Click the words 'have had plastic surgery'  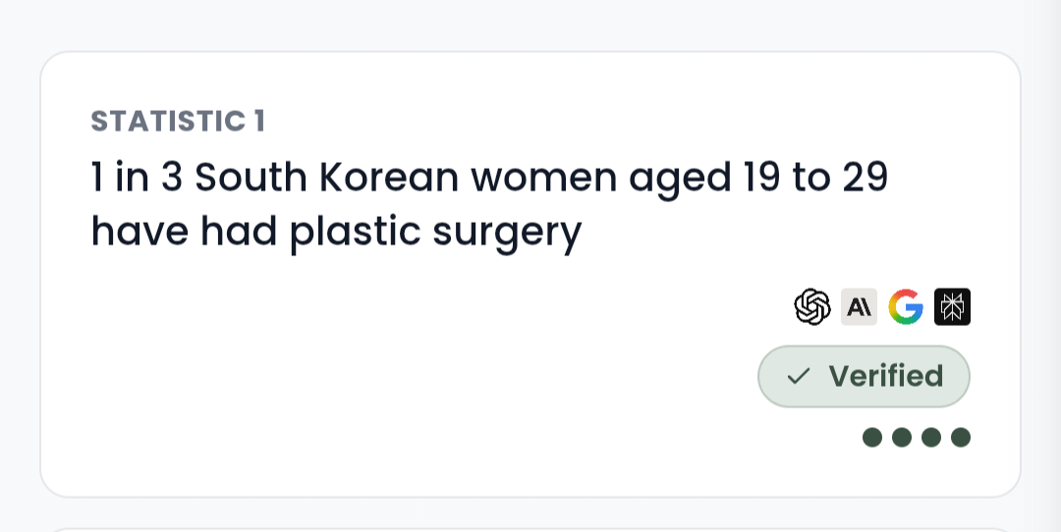coord(336,232)
